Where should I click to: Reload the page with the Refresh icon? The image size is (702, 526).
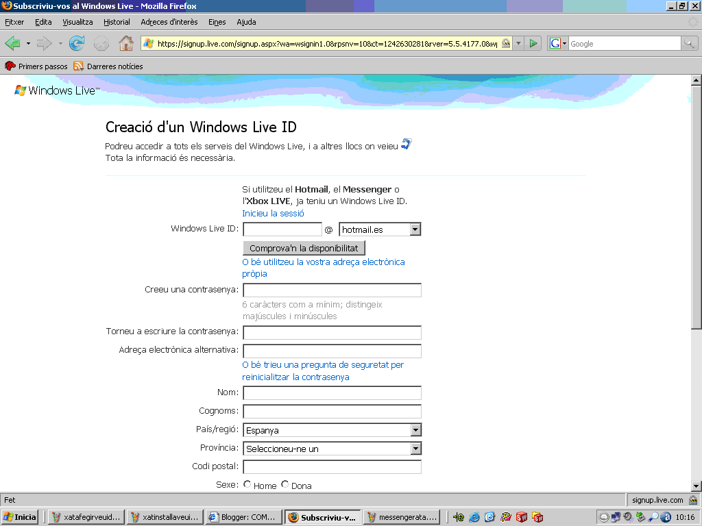(77, 43)
